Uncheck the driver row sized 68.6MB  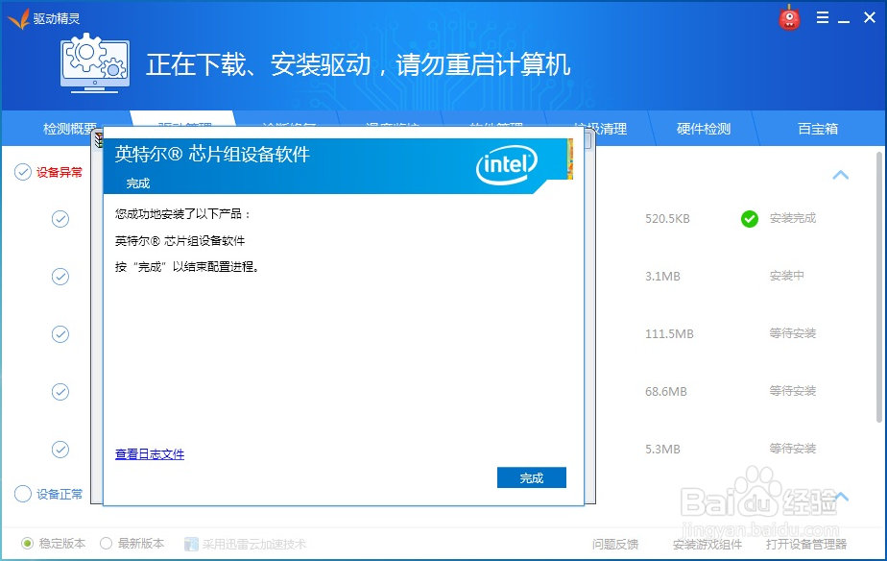click(60, 392)
